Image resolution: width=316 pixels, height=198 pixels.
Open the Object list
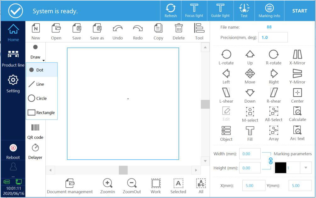coord(226,133)
